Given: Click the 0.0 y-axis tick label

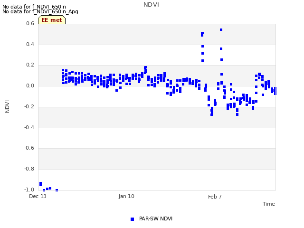Looking at the screenshot, I should pyautogui.click(x=30, y=86).
